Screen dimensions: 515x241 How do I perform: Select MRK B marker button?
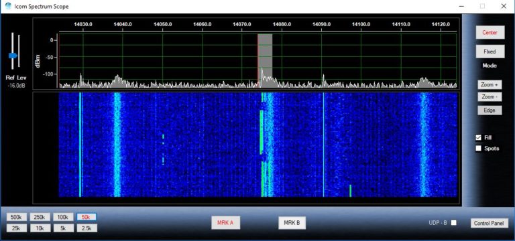(292, 223)
